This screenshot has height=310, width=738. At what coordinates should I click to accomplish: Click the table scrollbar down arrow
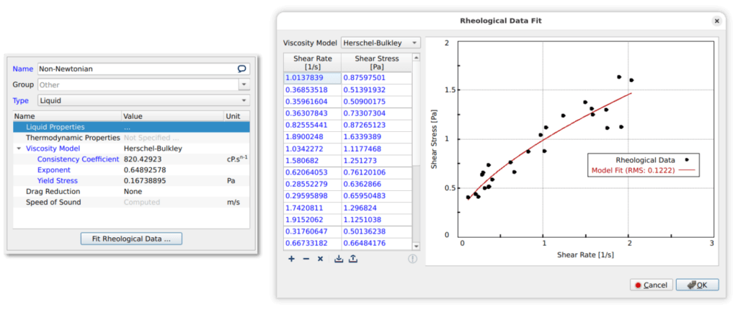click(416, 246)
